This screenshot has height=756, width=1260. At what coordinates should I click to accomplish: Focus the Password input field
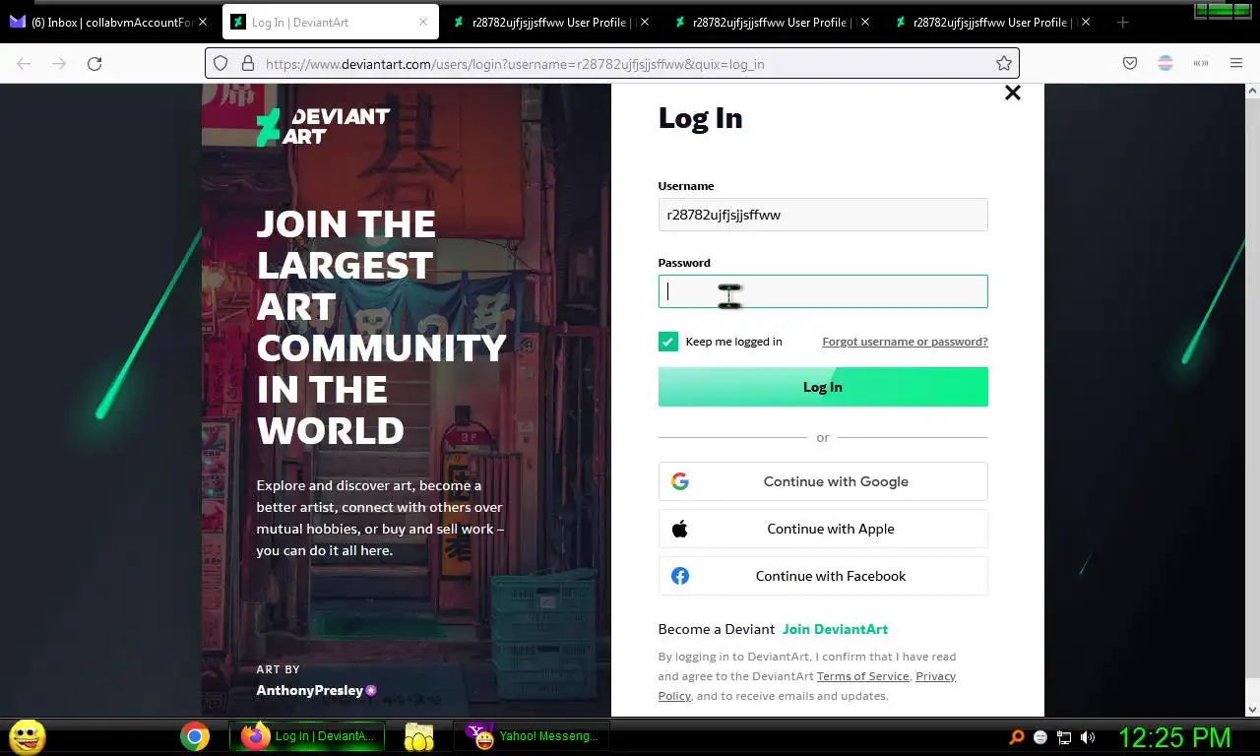tap(823, 291)
